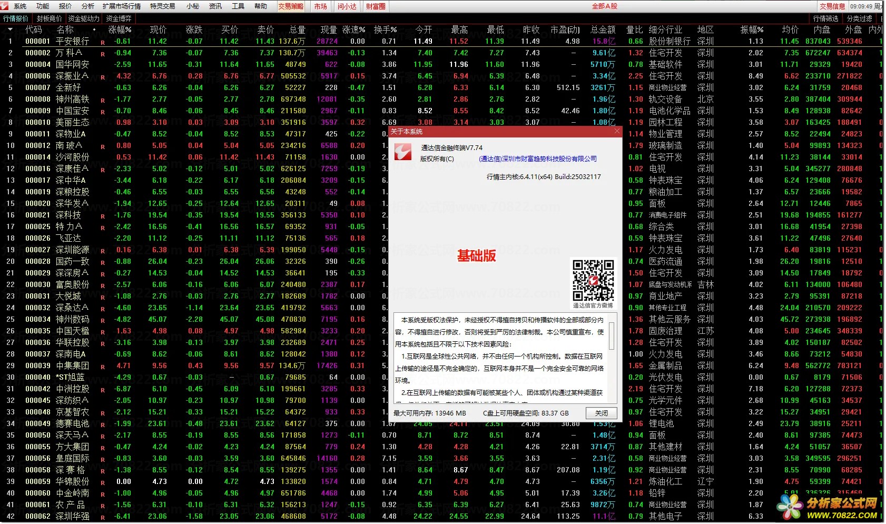Click the R marker beside 中集集团
Image resolution: width=886 pixels, height=524 pixels.
pyautogui.click(x=103, y=367)
